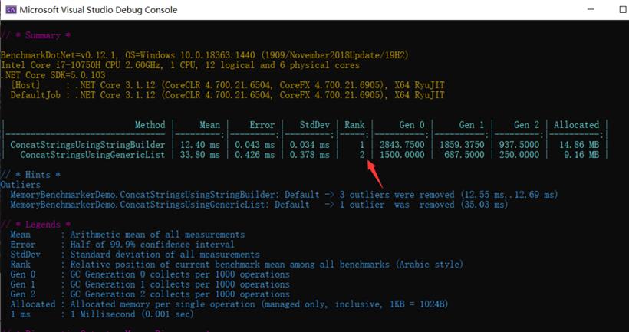The width and height of the screenshot is (629, 332).
Task: Click the '// * Legends *' heading
Action: click(36, 225)
